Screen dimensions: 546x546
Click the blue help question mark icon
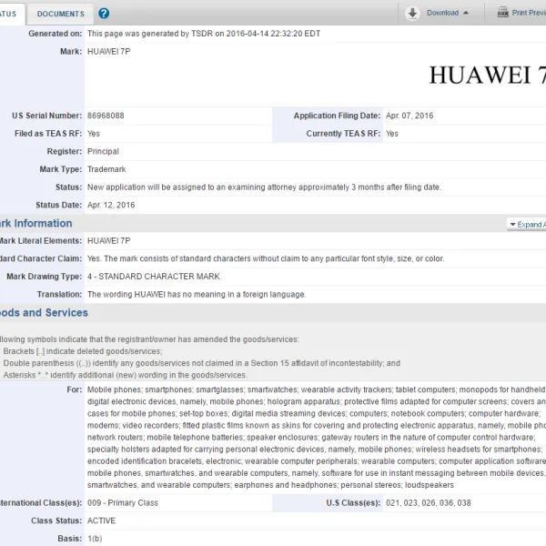point(104,14)
